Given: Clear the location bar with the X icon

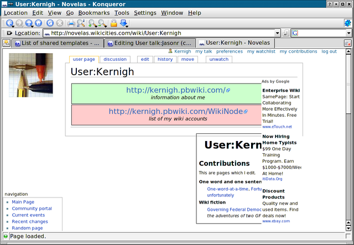Looking at the screenshot, I should click(x=9, y=33).
